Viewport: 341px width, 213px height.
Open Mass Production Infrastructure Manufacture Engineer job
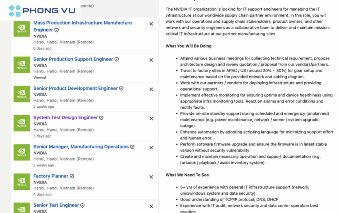pos(82,23)
